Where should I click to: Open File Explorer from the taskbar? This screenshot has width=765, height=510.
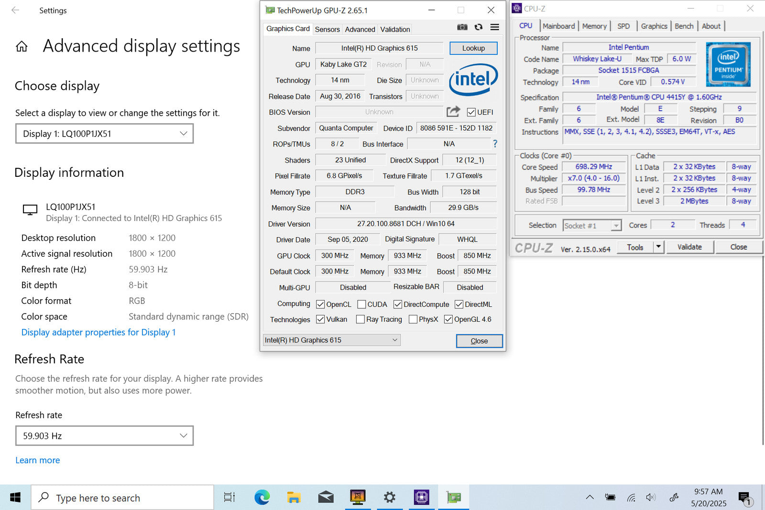coord(294,498)
